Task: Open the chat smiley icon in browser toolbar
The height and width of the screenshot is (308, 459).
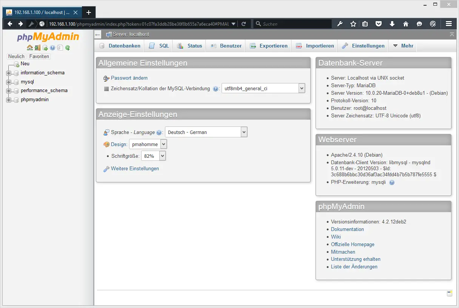Action: 419,24
